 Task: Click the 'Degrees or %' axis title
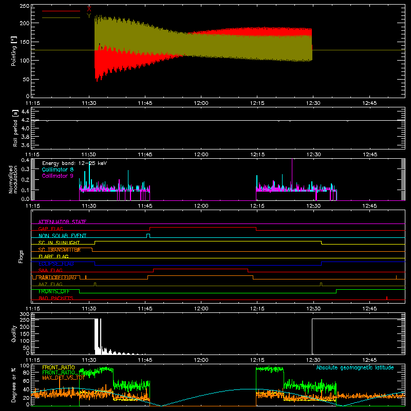[14, 385]
